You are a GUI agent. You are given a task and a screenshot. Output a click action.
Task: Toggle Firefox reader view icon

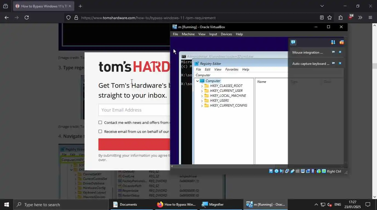pos(322,17)
